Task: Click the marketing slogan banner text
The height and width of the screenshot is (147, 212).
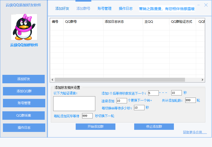Action: pos(167,9)
